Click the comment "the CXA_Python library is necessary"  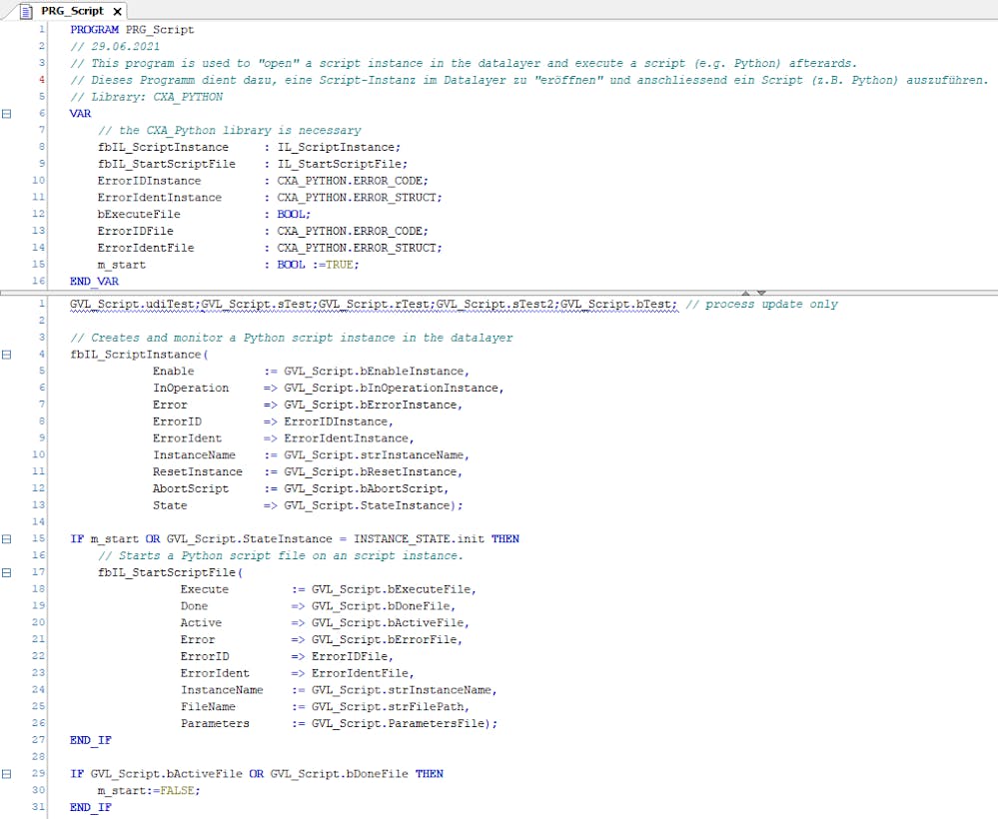pyautogui.click(x=230, y=131)
